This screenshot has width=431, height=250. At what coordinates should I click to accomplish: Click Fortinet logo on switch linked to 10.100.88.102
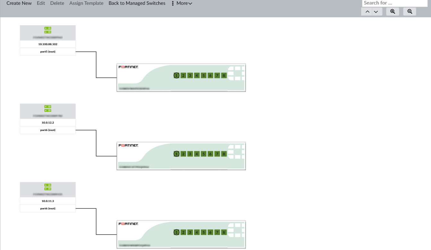click(128, 67)
